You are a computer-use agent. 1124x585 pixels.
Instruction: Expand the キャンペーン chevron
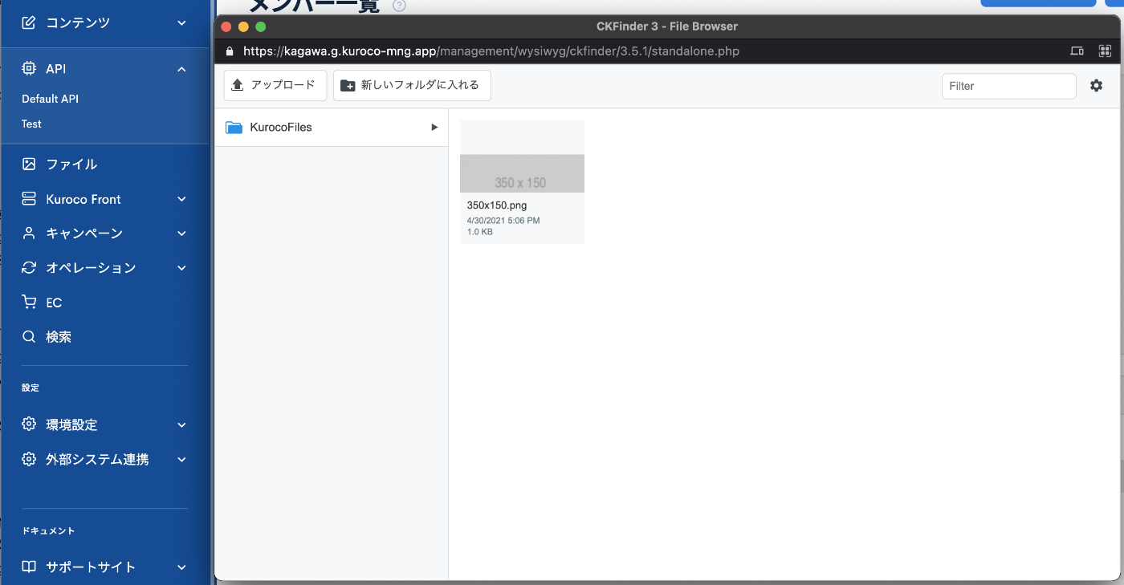tap(181, 234)
